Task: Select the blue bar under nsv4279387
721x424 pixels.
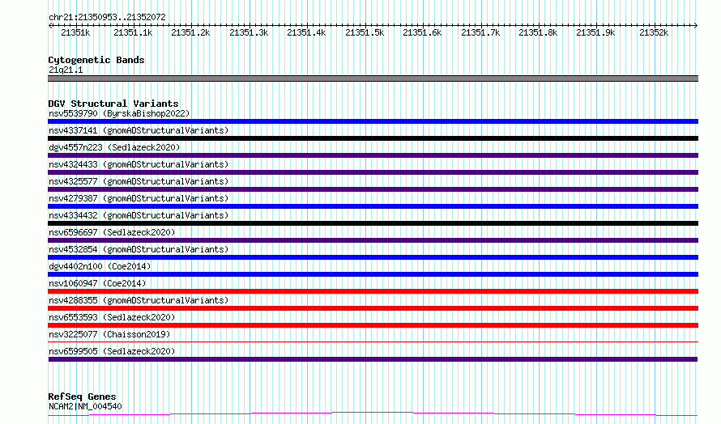Action: pos(373,206)
